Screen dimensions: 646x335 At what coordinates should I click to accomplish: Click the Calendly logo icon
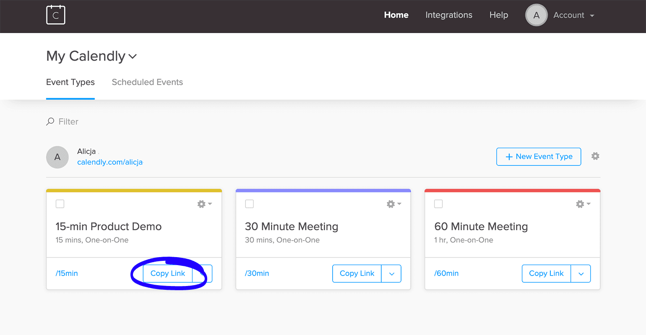coord(56,15)
